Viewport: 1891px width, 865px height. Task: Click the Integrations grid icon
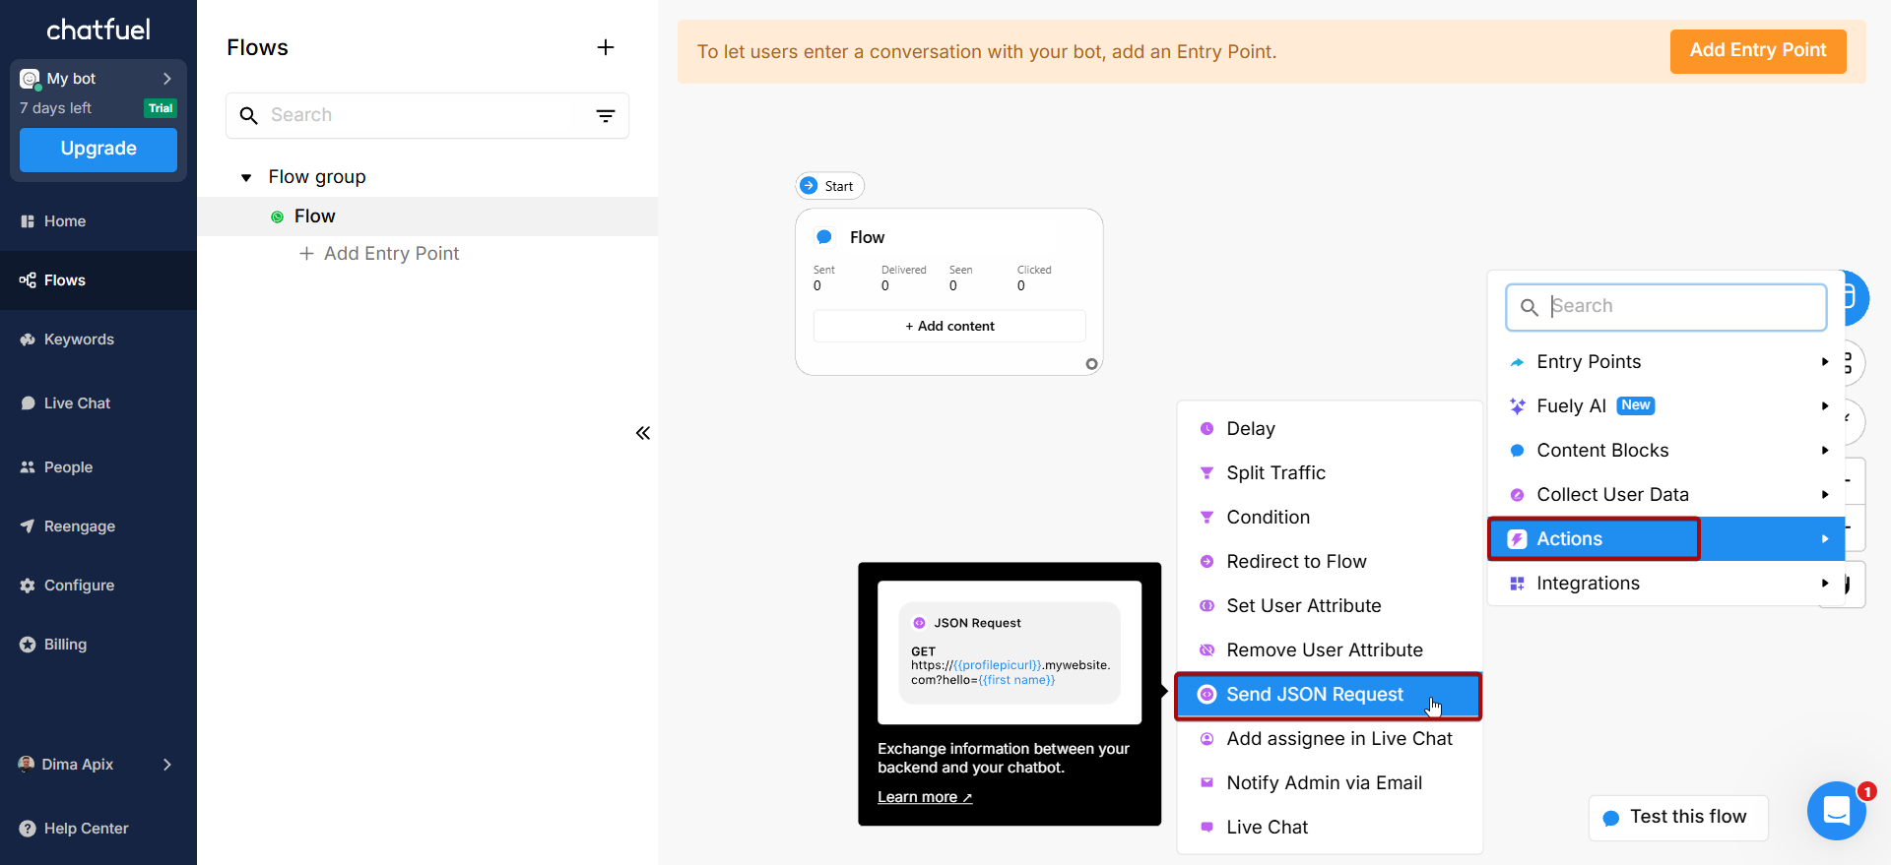point(1517,584)
